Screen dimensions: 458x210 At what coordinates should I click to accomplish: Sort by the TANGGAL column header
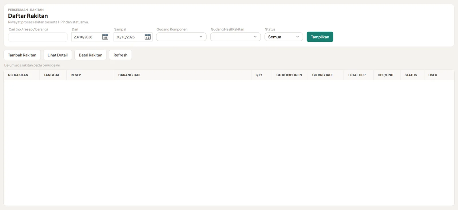coord(53,75)
